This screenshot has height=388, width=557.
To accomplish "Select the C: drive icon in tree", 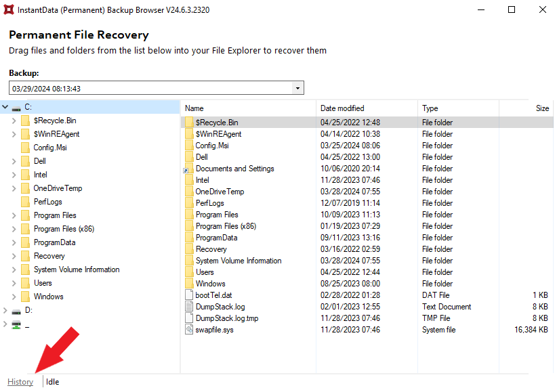I will 16,108.
